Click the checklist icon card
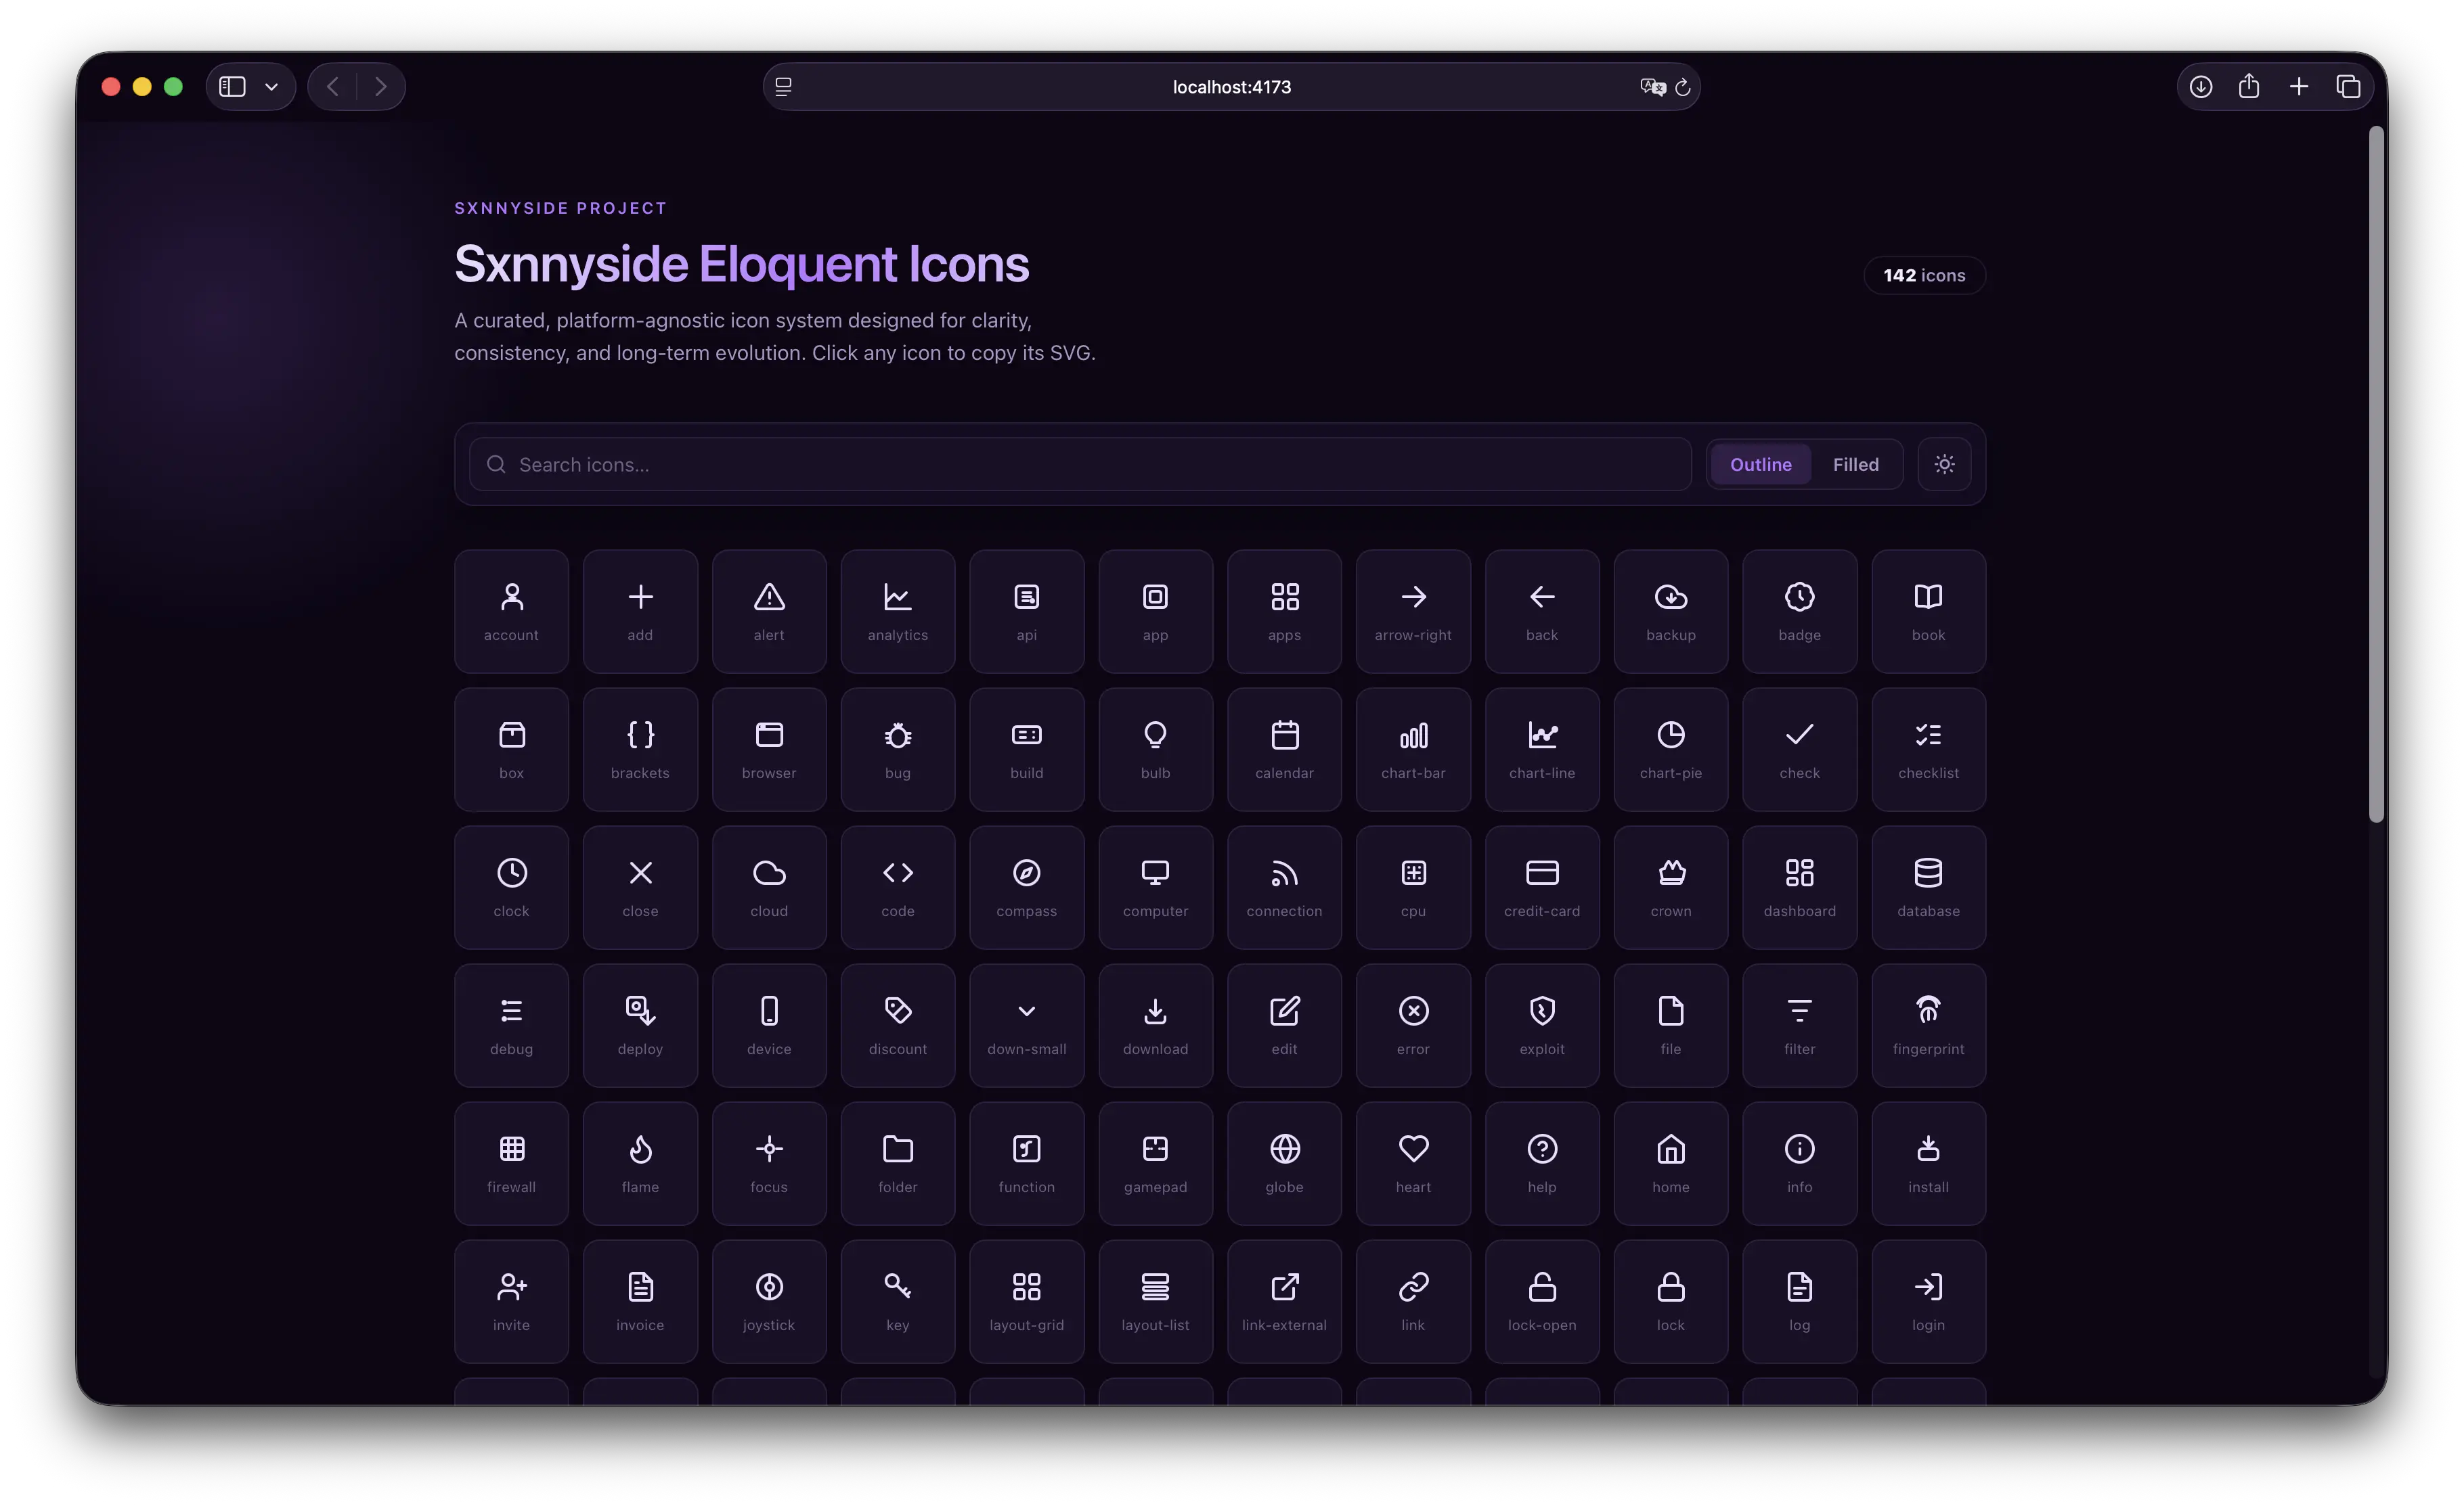The image size is (2464, 1506). click(1928, 748)
